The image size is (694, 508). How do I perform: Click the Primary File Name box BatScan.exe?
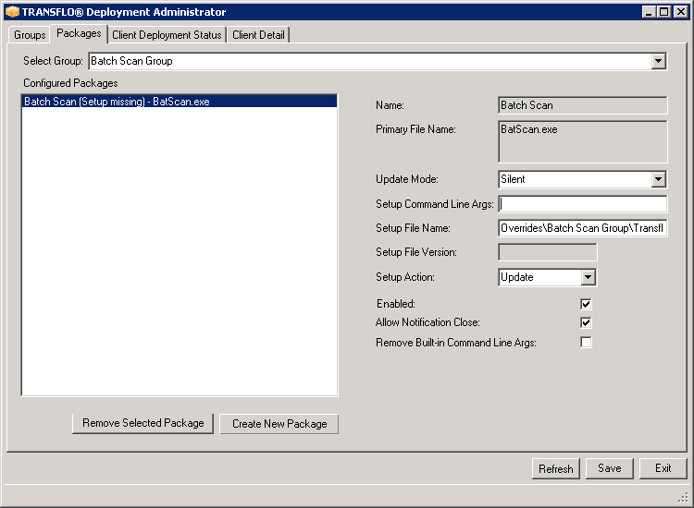tap(582, 142)
